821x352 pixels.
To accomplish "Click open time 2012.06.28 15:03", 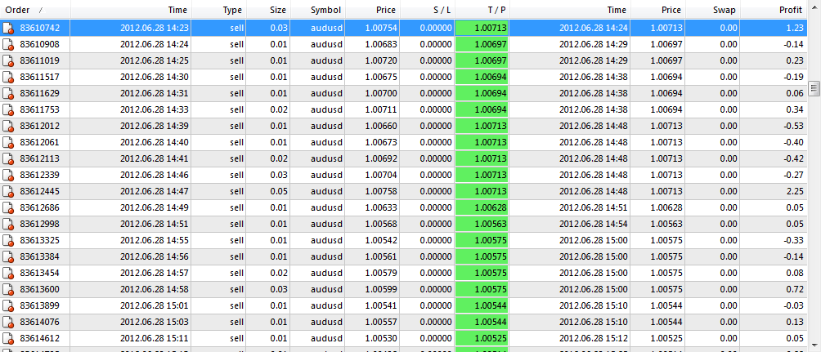I will (155, 322).
